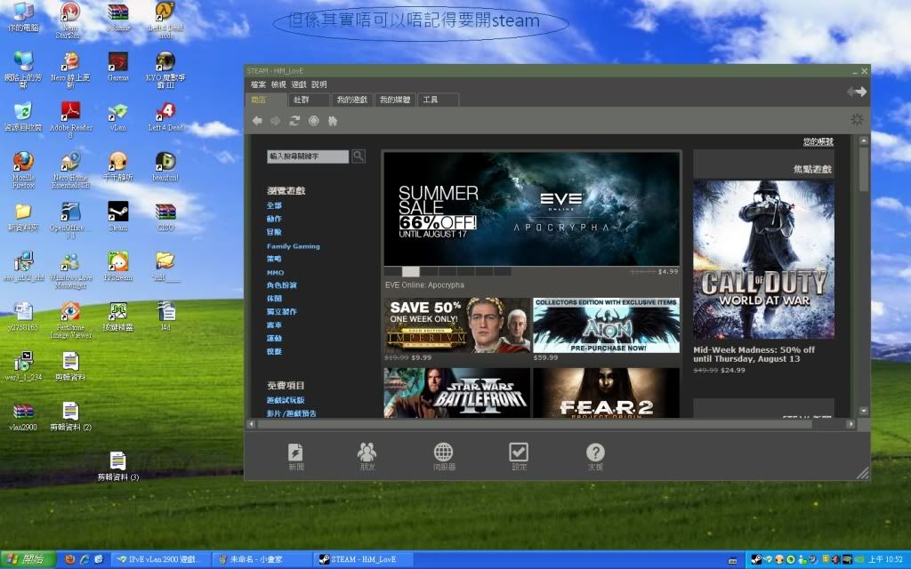Click the store search keyword field

point(308,156)
